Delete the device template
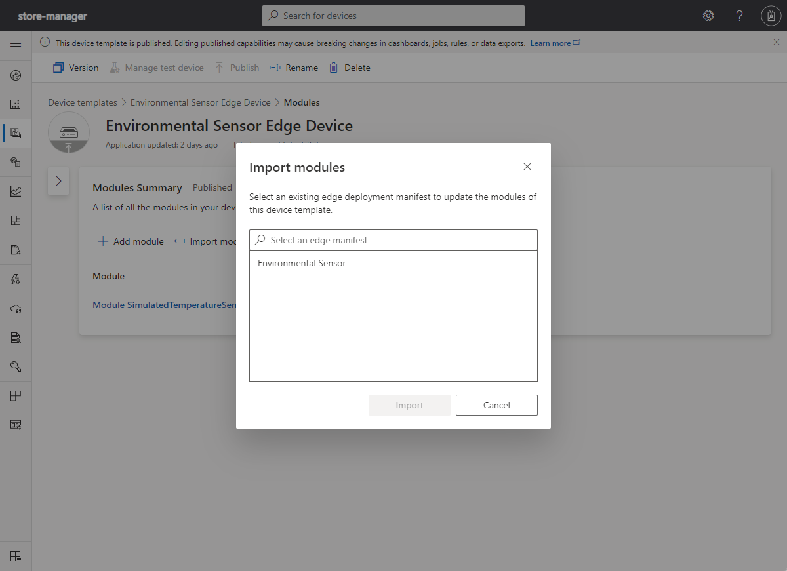Screen dimensions: 787x571 tap(350, 68)
